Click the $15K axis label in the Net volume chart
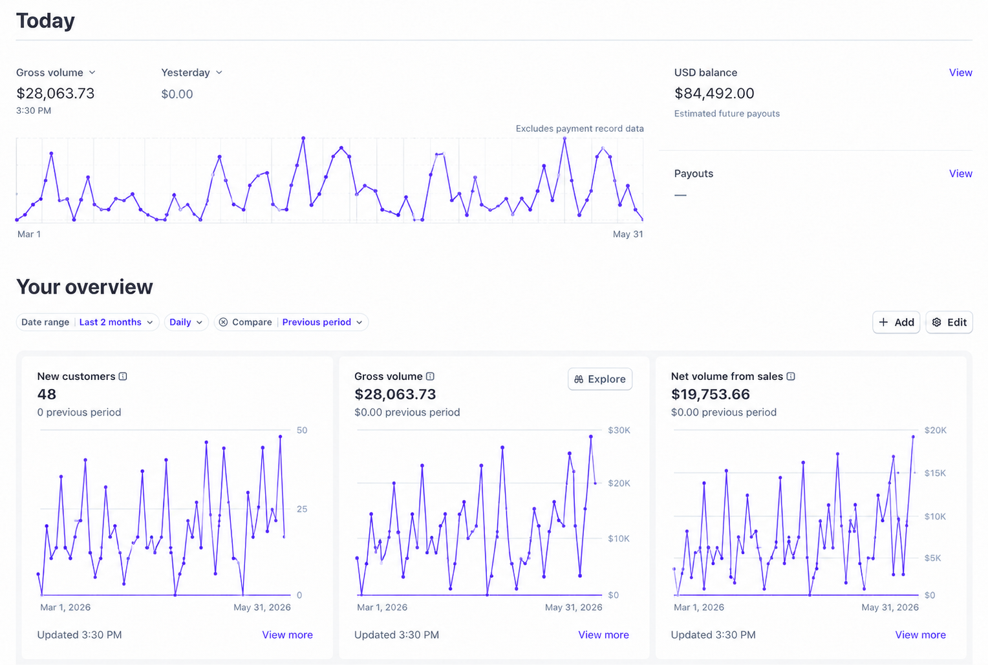The height and width of the screenshot is (665, 988). pyautogui.click(x=935, y=473)
